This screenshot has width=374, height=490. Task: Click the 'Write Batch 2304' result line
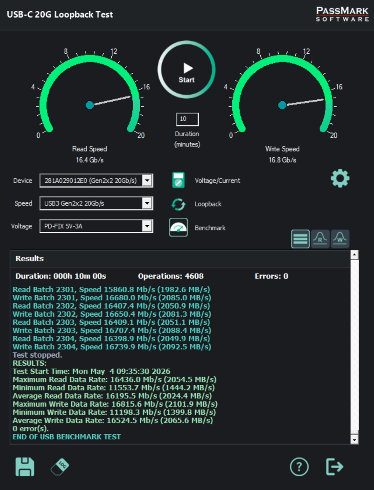coord(112,347)
